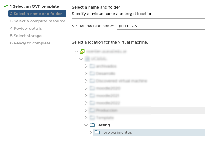Select the Testing folder in the tree
The image size is (205, 143).
coord(103,125)
